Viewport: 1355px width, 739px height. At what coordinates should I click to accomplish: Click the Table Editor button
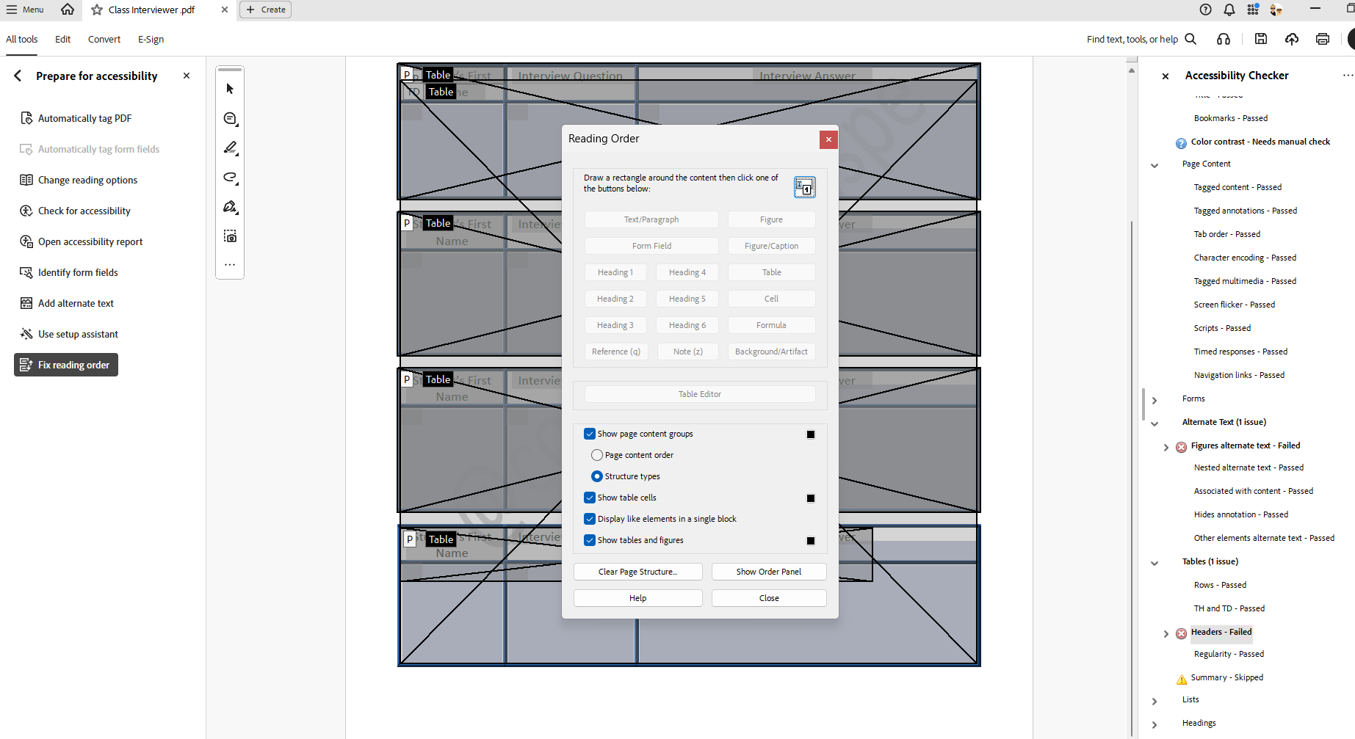tap(699, 394)
